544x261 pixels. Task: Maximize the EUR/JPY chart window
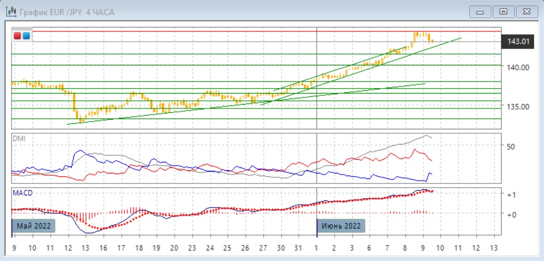503,12
